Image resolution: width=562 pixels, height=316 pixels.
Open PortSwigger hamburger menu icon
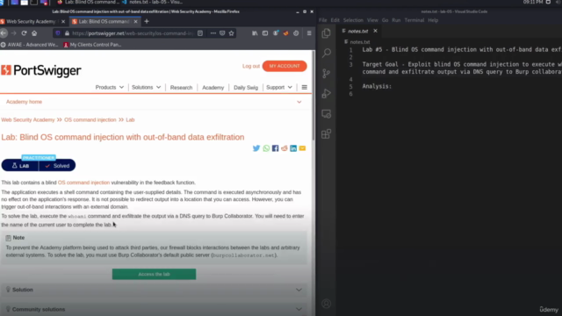(305, 88)
